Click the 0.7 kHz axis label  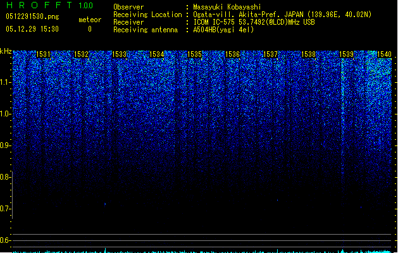tap(5, 209)
